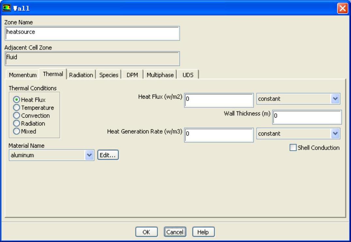Click the Edit... material button

[108, 155]
